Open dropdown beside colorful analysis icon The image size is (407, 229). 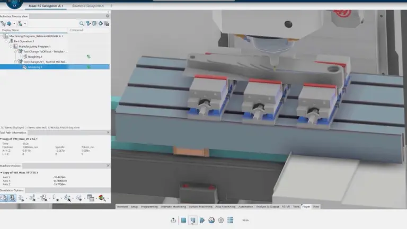[108, 198]
